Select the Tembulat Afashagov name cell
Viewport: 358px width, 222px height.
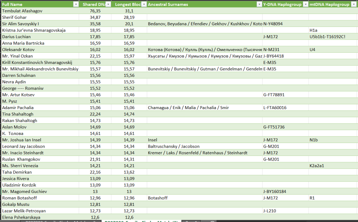tap(22, 11)
